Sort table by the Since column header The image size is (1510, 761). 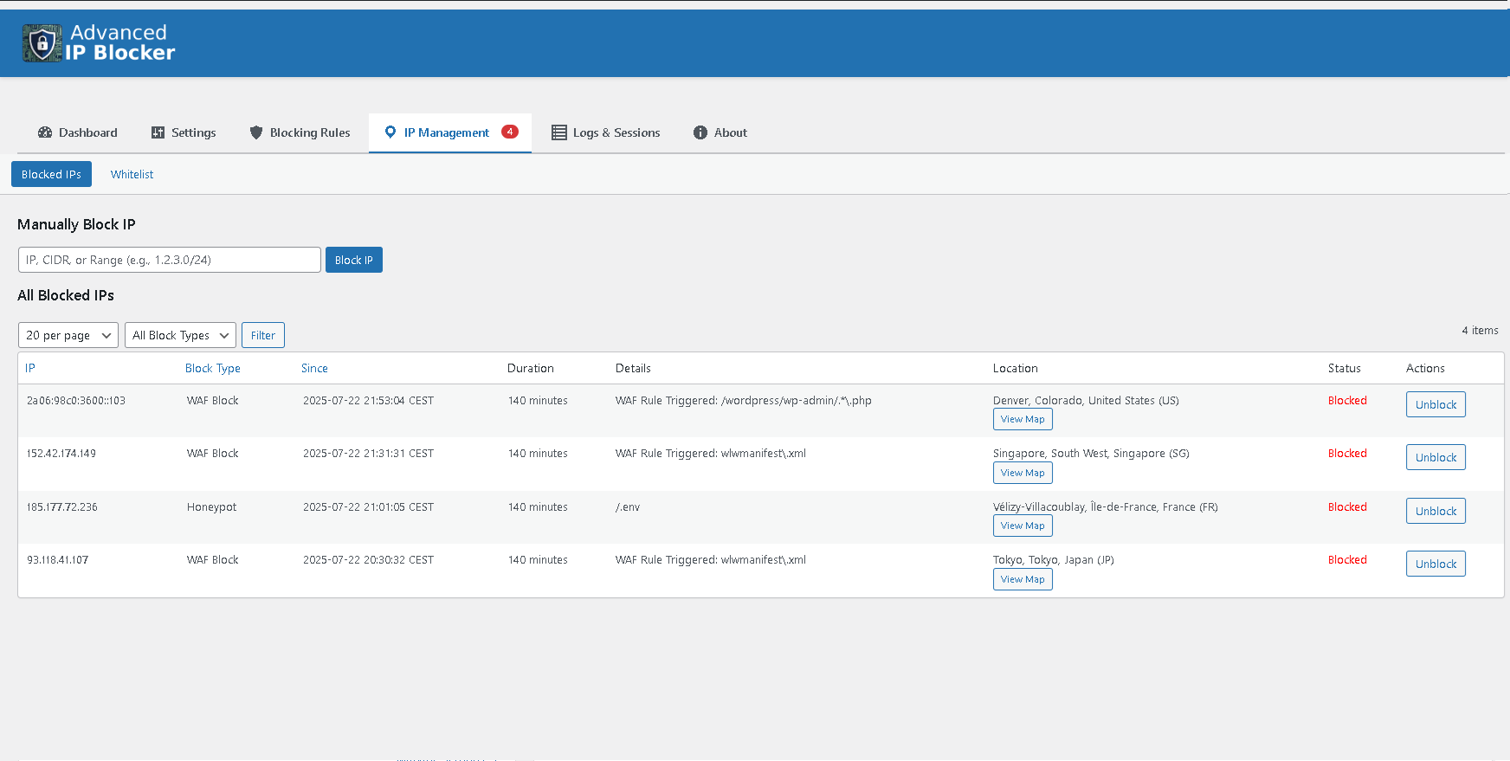pyautogui.click(x=314, y=368)
